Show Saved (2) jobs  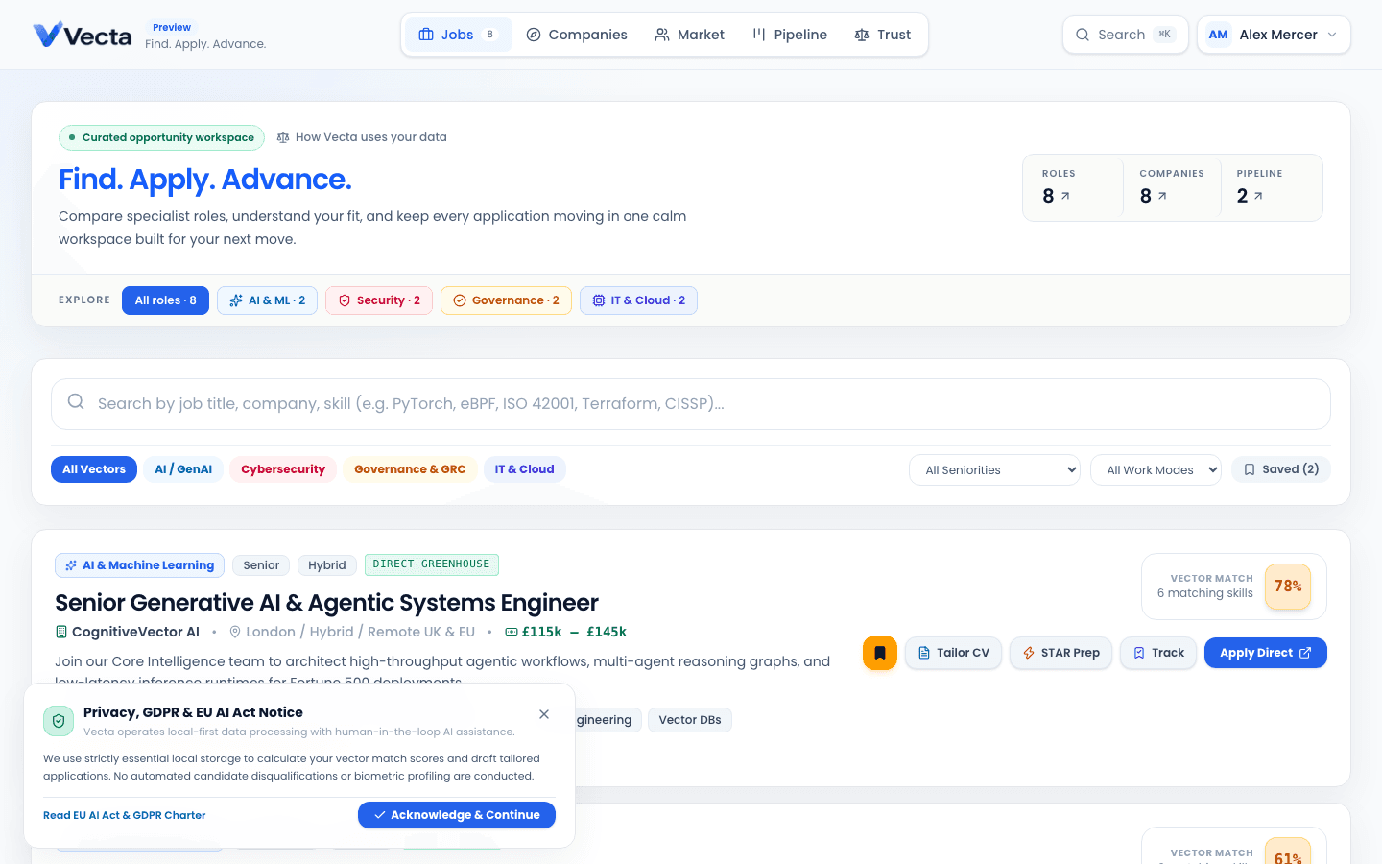pos(1281,469)
